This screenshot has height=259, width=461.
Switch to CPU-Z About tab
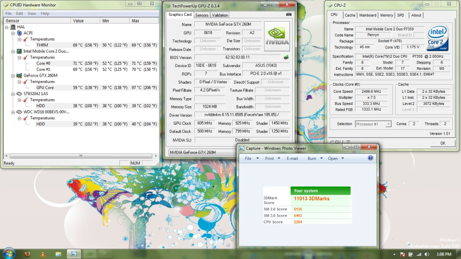click(x=416, y=15)
